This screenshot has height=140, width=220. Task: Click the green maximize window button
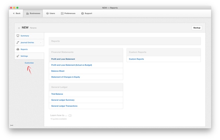pyautogui.click(x=18, y=8)
